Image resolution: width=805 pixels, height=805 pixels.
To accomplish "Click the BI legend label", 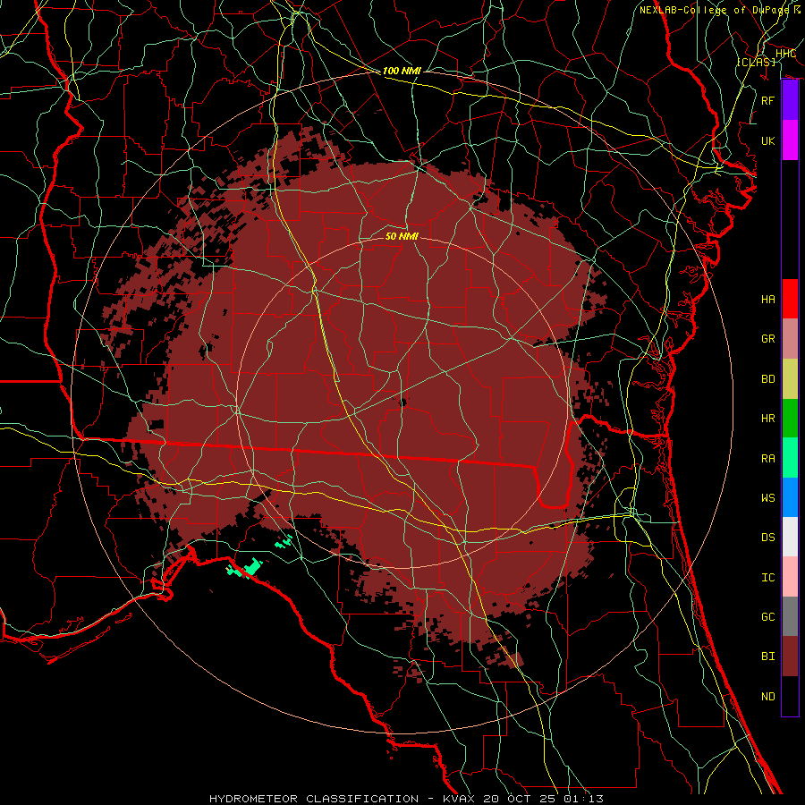I will pos(767,657).
